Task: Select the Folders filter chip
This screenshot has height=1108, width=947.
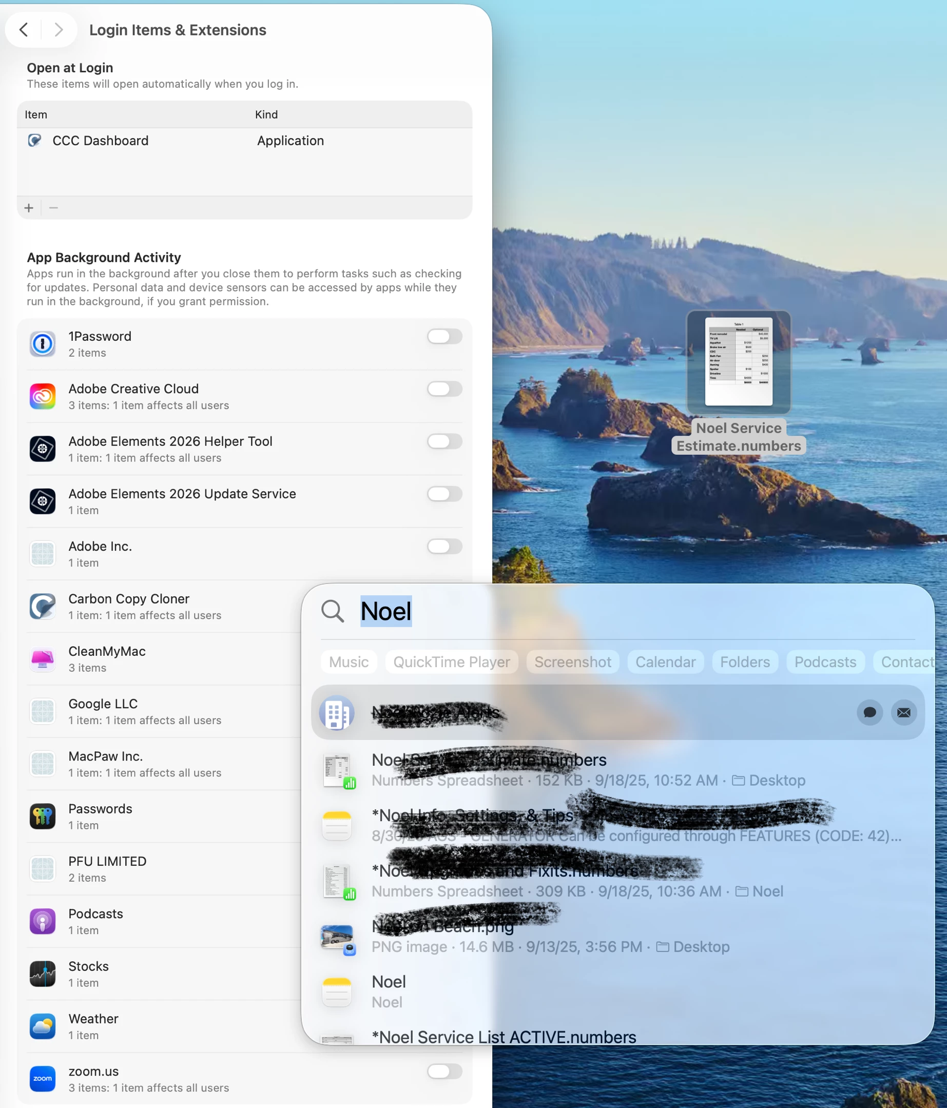Action: click(x=745, y=662)
